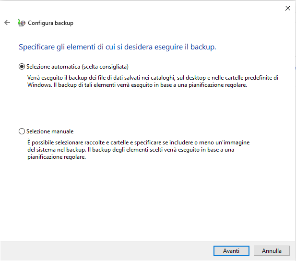Click the line starting "Windows. Il backup di tali"

click(136, 85)
